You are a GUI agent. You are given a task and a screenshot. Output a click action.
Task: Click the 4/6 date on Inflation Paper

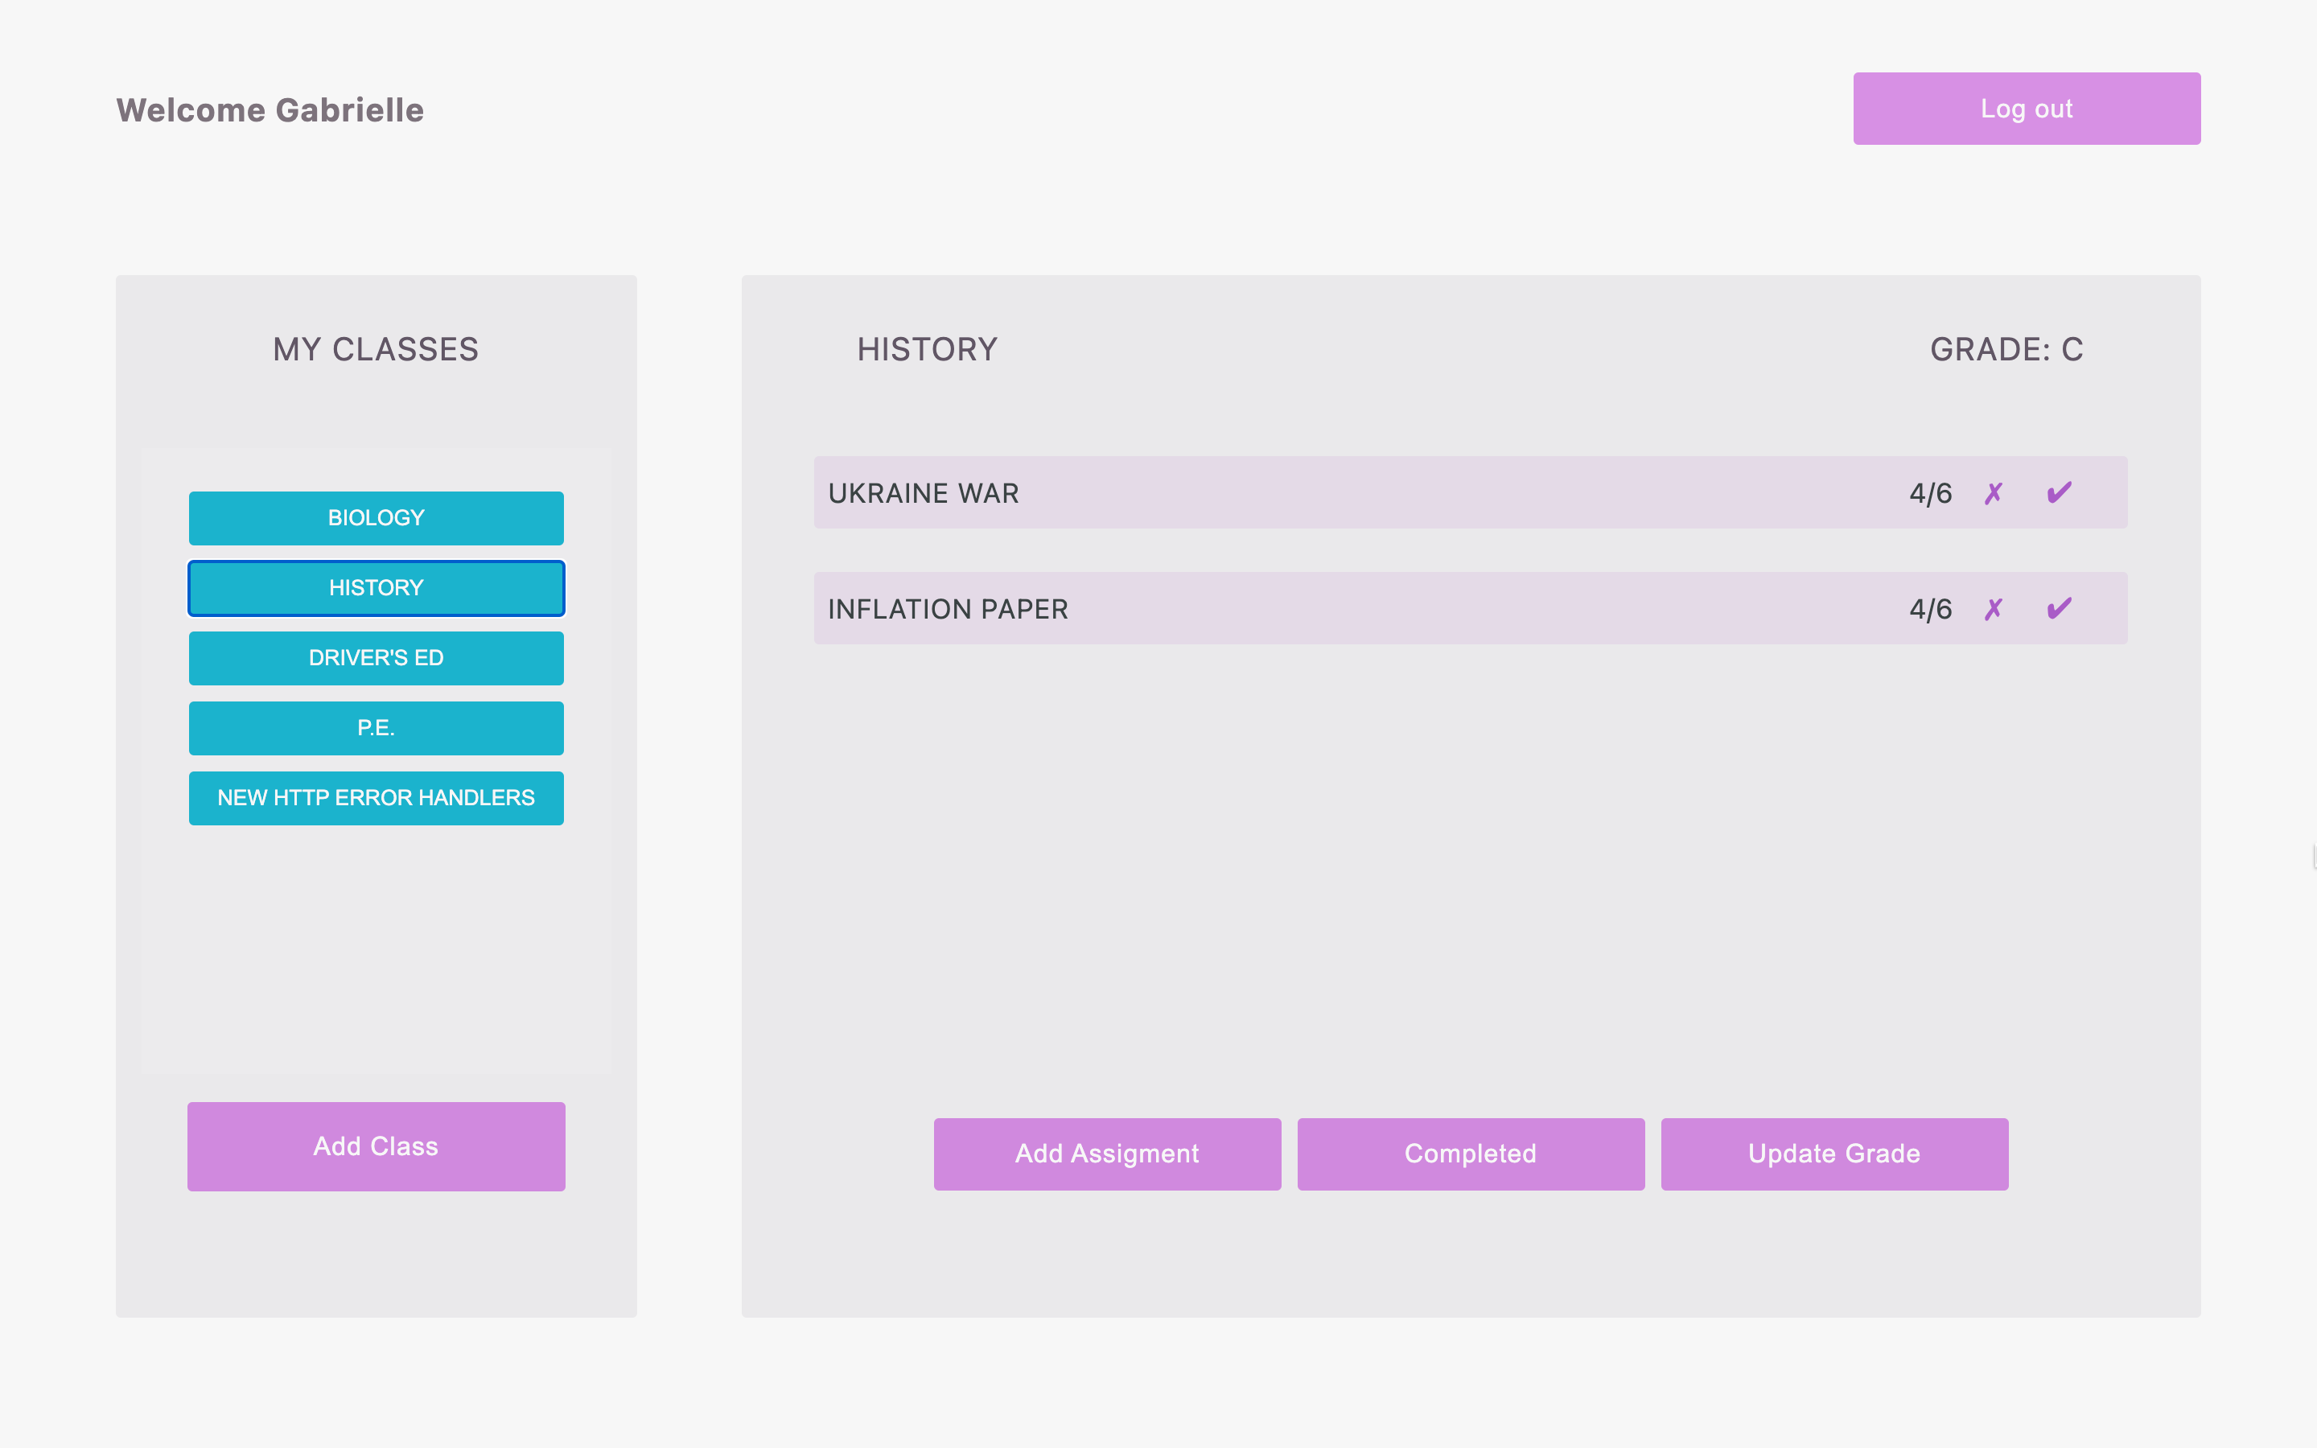(1930, 609)
